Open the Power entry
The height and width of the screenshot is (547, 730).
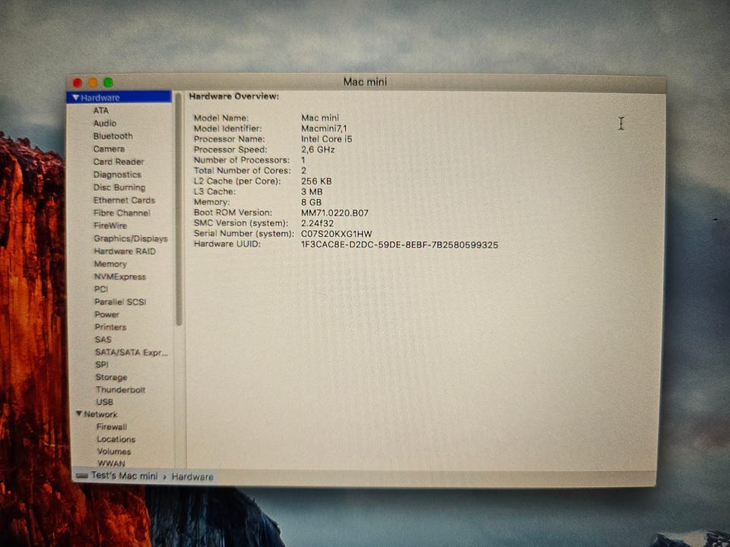pos(107,315)
